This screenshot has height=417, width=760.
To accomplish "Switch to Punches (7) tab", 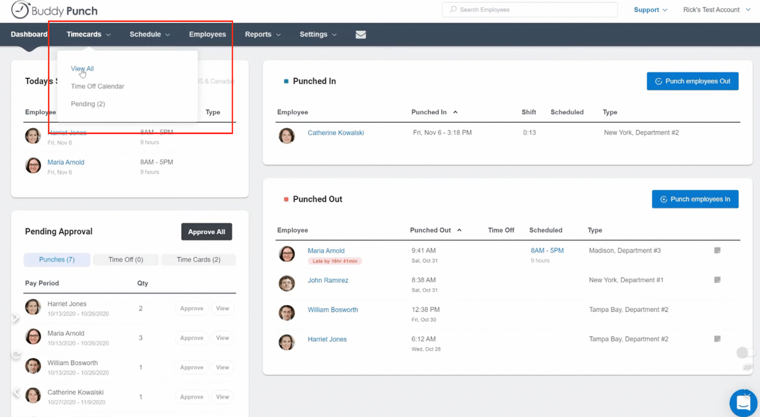I will click(57, 259).
